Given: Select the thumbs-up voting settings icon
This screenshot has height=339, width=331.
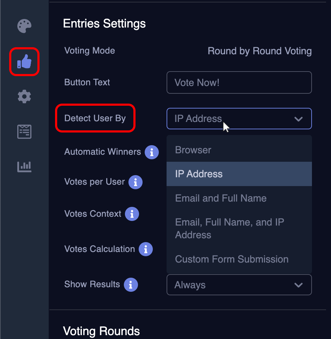Looking at the screenshot, I should point(24,61).
